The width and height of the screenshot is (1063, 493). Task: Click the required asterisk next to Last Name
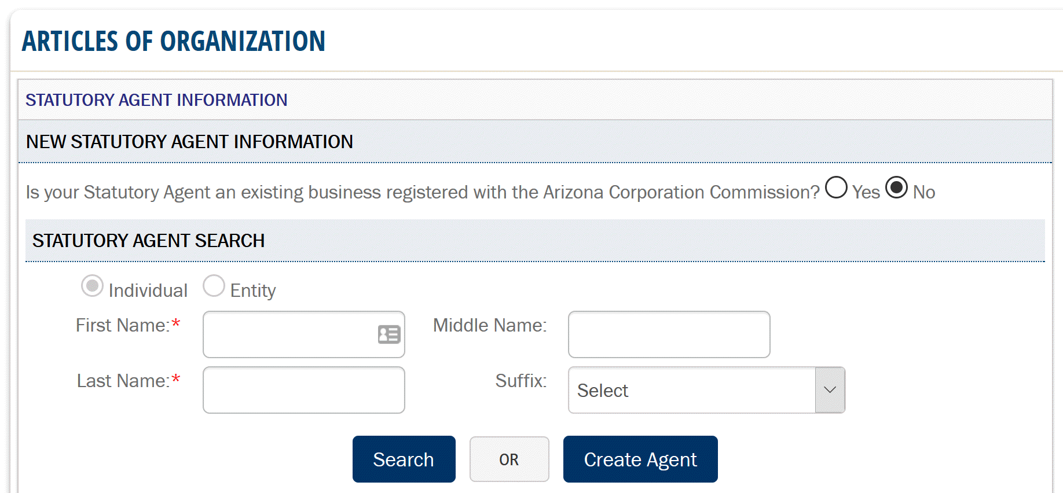coord(175,379)
